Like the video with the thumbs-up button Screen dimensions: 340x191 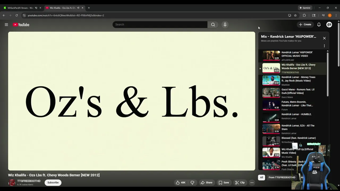pyautogui.click(x=180, y=183)
